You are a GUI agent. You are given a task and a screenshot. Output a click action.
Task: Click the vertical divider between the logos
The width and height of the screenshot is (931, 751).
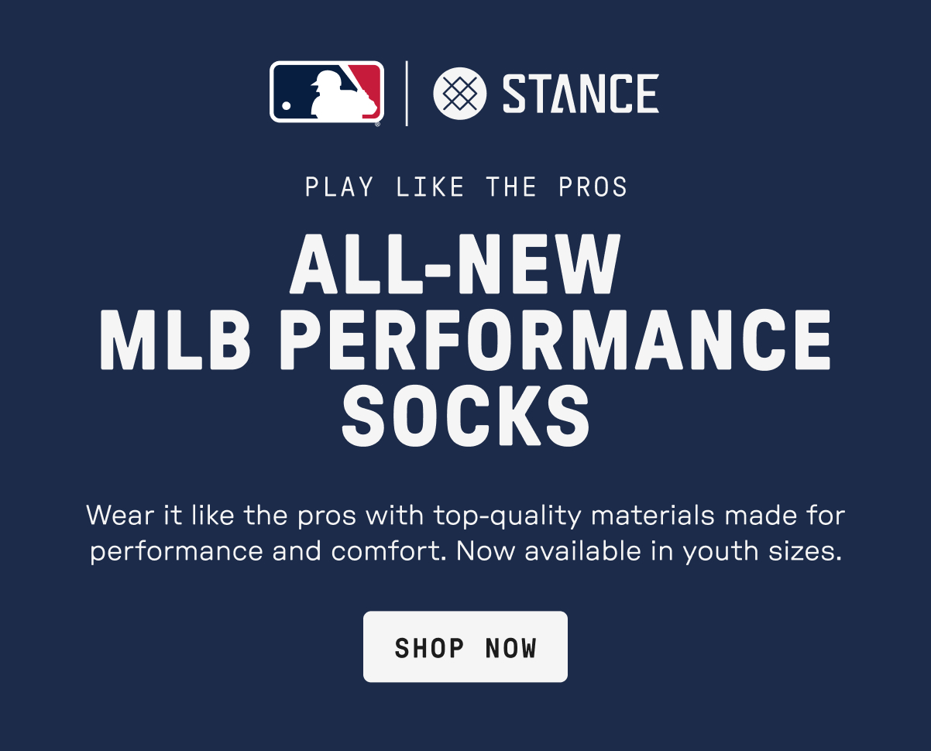point(407,93)
